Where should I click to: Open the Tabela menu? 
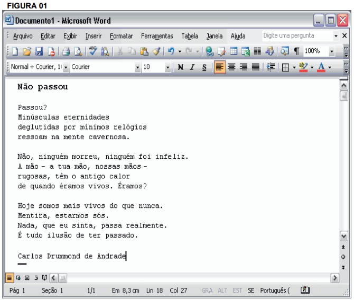click(x=190, y=36)
